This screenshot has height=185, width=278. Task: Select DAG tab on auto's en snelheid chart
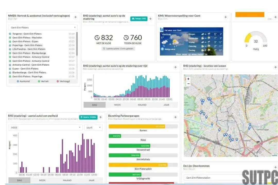pyautogui.click(x=20, y=180)
